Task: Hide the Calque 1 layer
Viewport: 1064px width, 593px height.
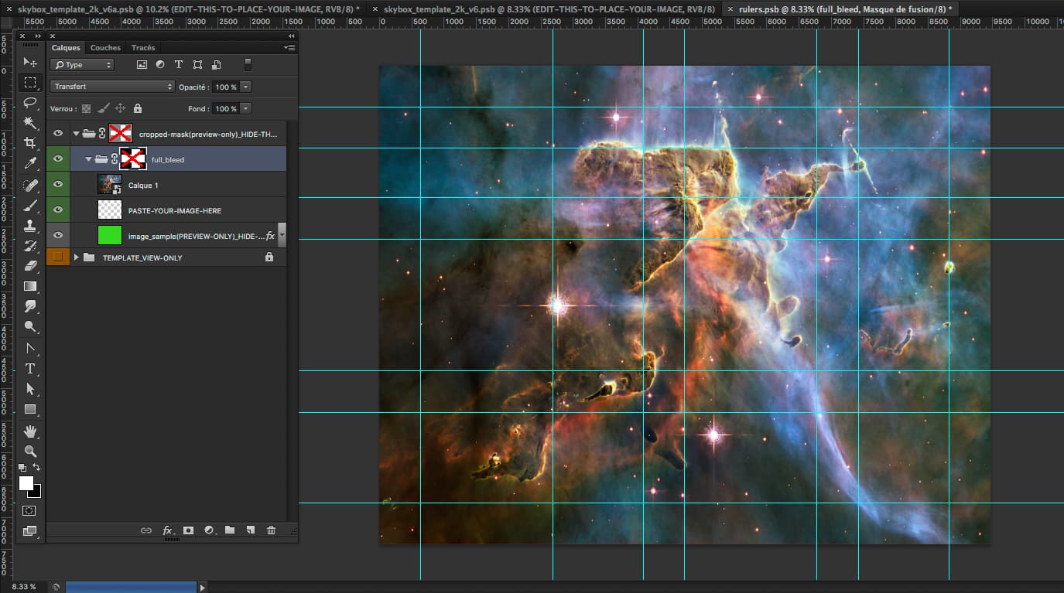Action: pos(58,185)
